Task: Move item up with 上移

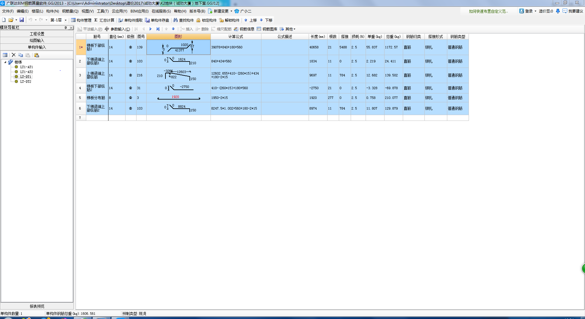Action: (x=250, y=20)
